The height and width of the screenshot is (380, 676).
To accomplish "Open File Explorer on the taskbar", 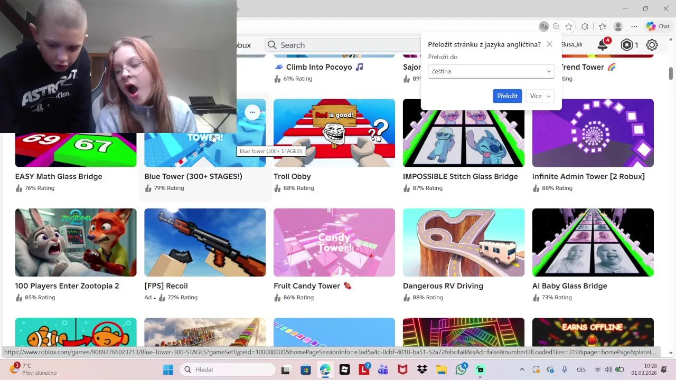I will pyautogui.click(x=442, y=369).
